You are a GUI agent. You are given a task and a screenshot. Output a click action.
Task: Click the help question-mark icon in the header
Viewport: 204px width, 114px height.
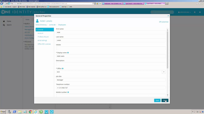[200, 12]
